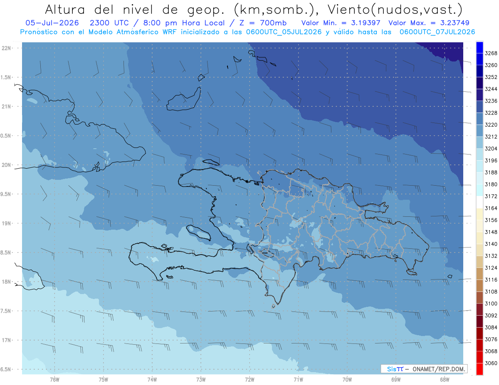
Task: Click the '68W' longitude label
Action: [x=445, y=379]
